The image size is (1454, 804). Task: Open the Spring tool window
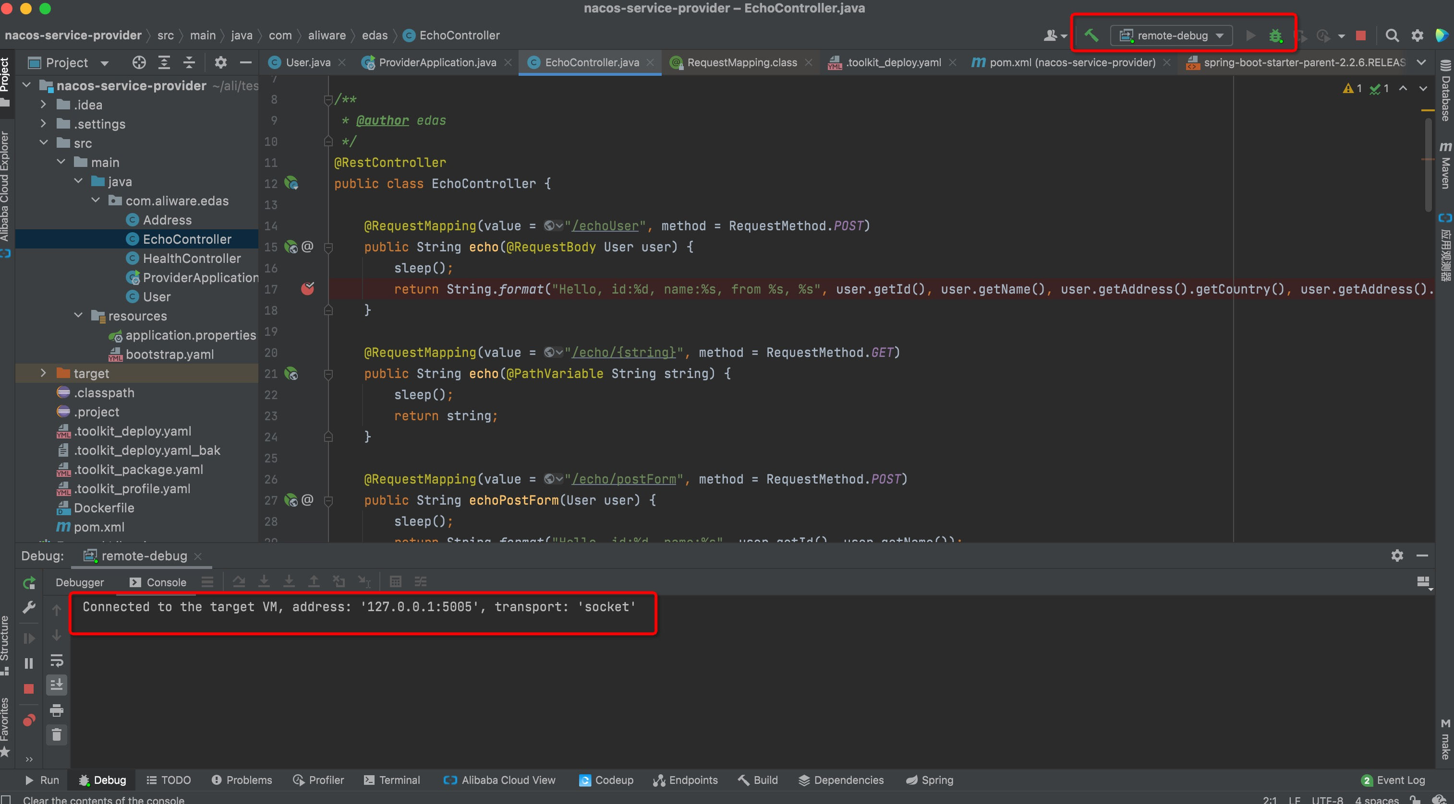(930, 780)
